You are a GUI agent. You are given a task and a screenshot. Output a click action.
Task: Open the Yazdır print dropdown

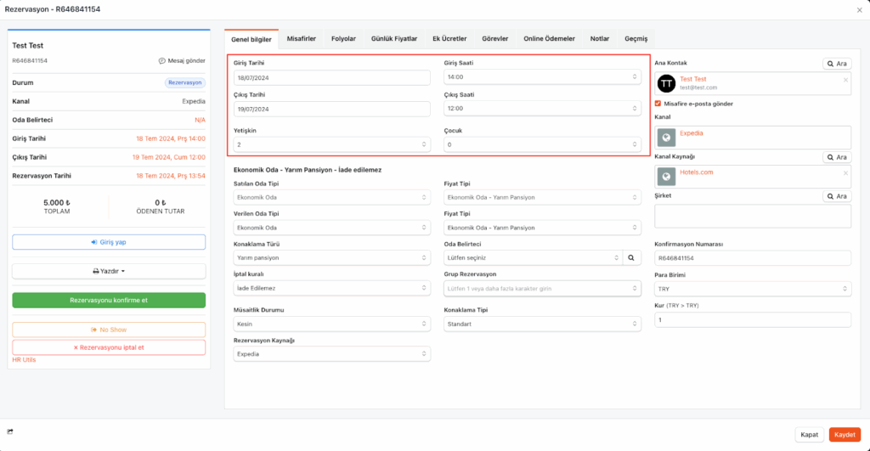pos(109,271)
